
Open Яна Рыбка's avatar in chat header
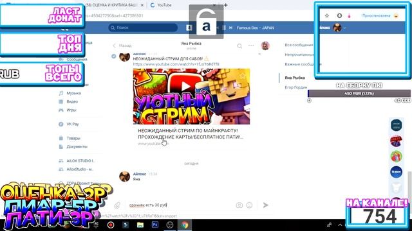pos(265,46)
